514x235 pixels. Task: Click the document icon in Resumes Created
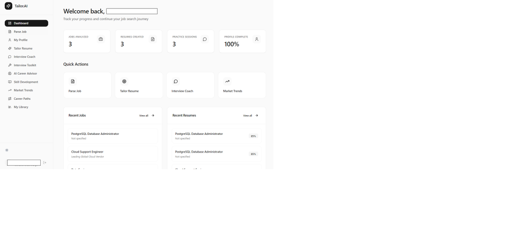point(152,39)
